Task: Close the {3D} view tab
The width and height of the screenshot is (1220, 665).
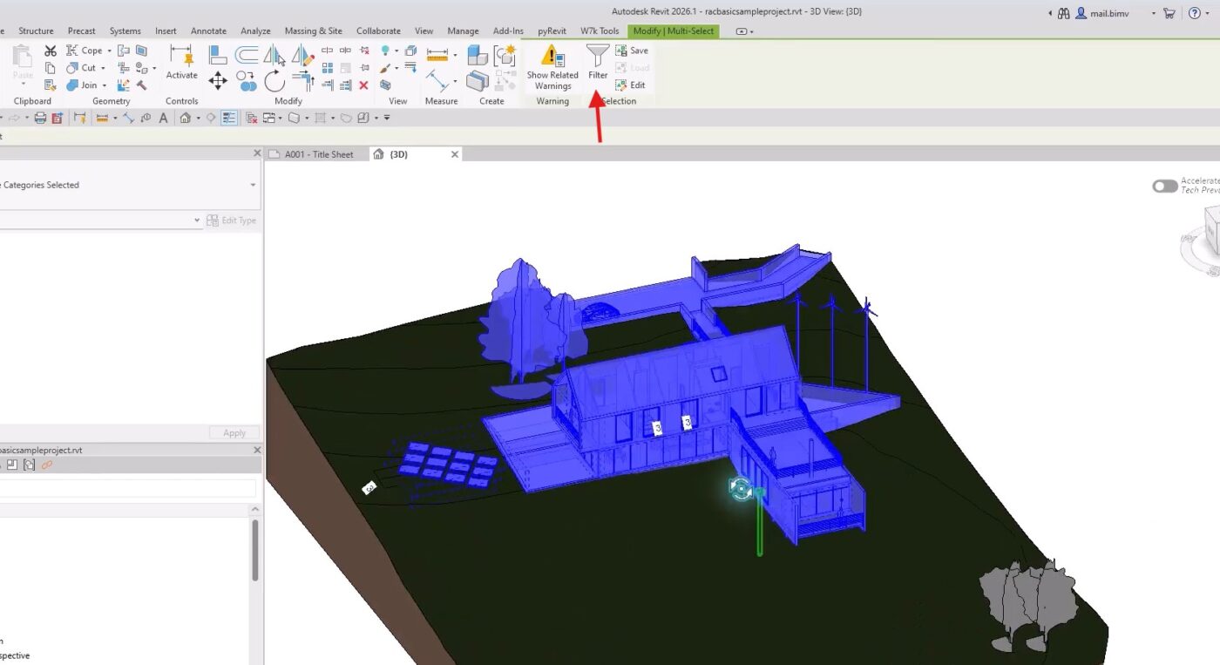Action: (x=454, y=154)
